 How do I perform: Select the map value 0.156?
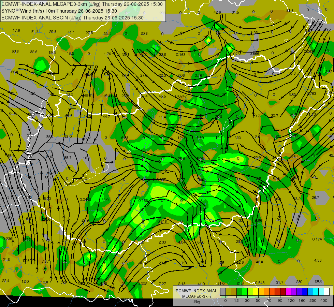click(143, 201)
